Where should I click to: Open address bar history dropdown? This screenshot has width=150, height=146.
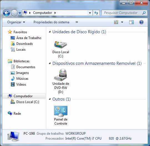click(x=90, y=13)
